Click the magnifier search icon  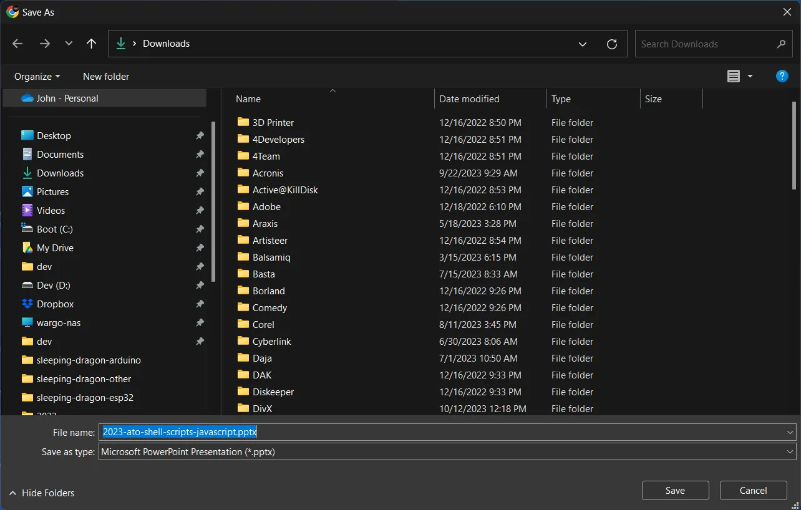[781, 44]
